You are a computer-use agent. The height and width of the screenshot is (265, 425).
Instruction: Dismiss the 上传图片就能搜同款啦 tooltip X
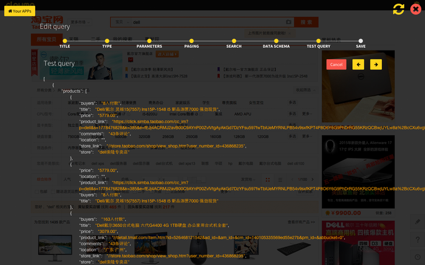click(290, 33)
